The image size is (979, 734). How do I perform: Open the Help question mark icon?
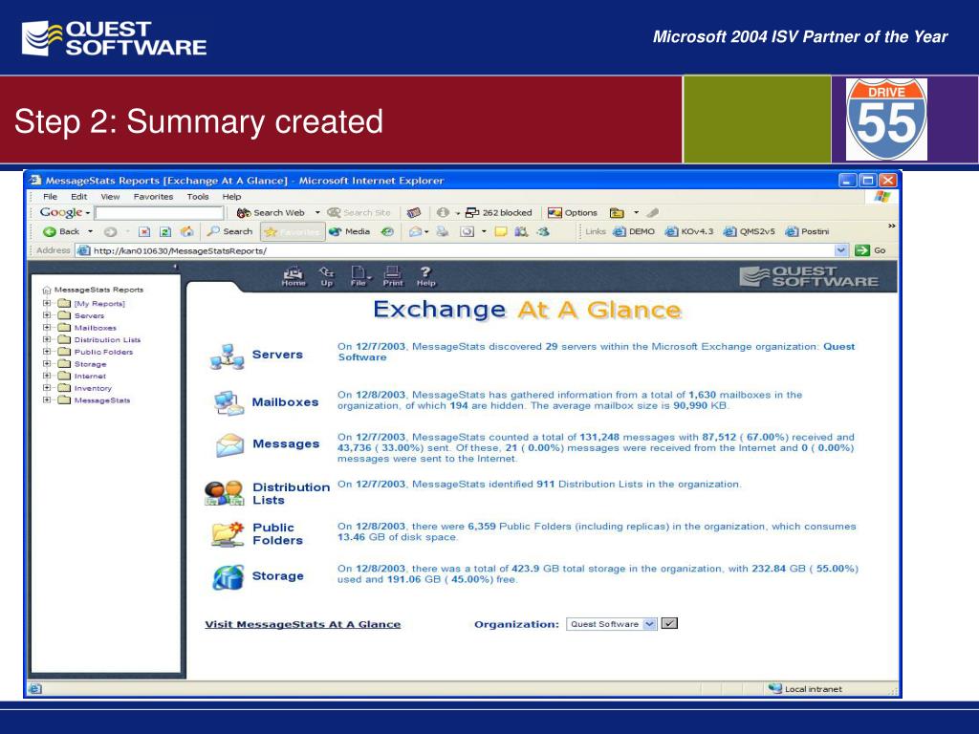pyautogui.click(x=425, y=276)
